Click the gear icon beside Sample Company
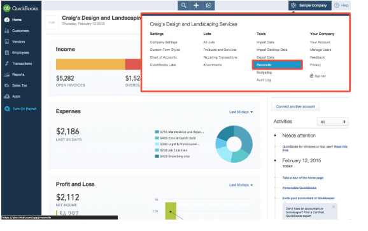 tap(294, 5)
